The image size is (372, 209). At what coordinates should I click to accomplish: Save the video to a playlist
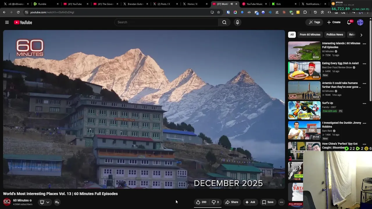tap(268, 202)
